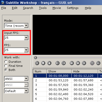Open the Movie menu
102x102 pixels.
click(57, 8)
